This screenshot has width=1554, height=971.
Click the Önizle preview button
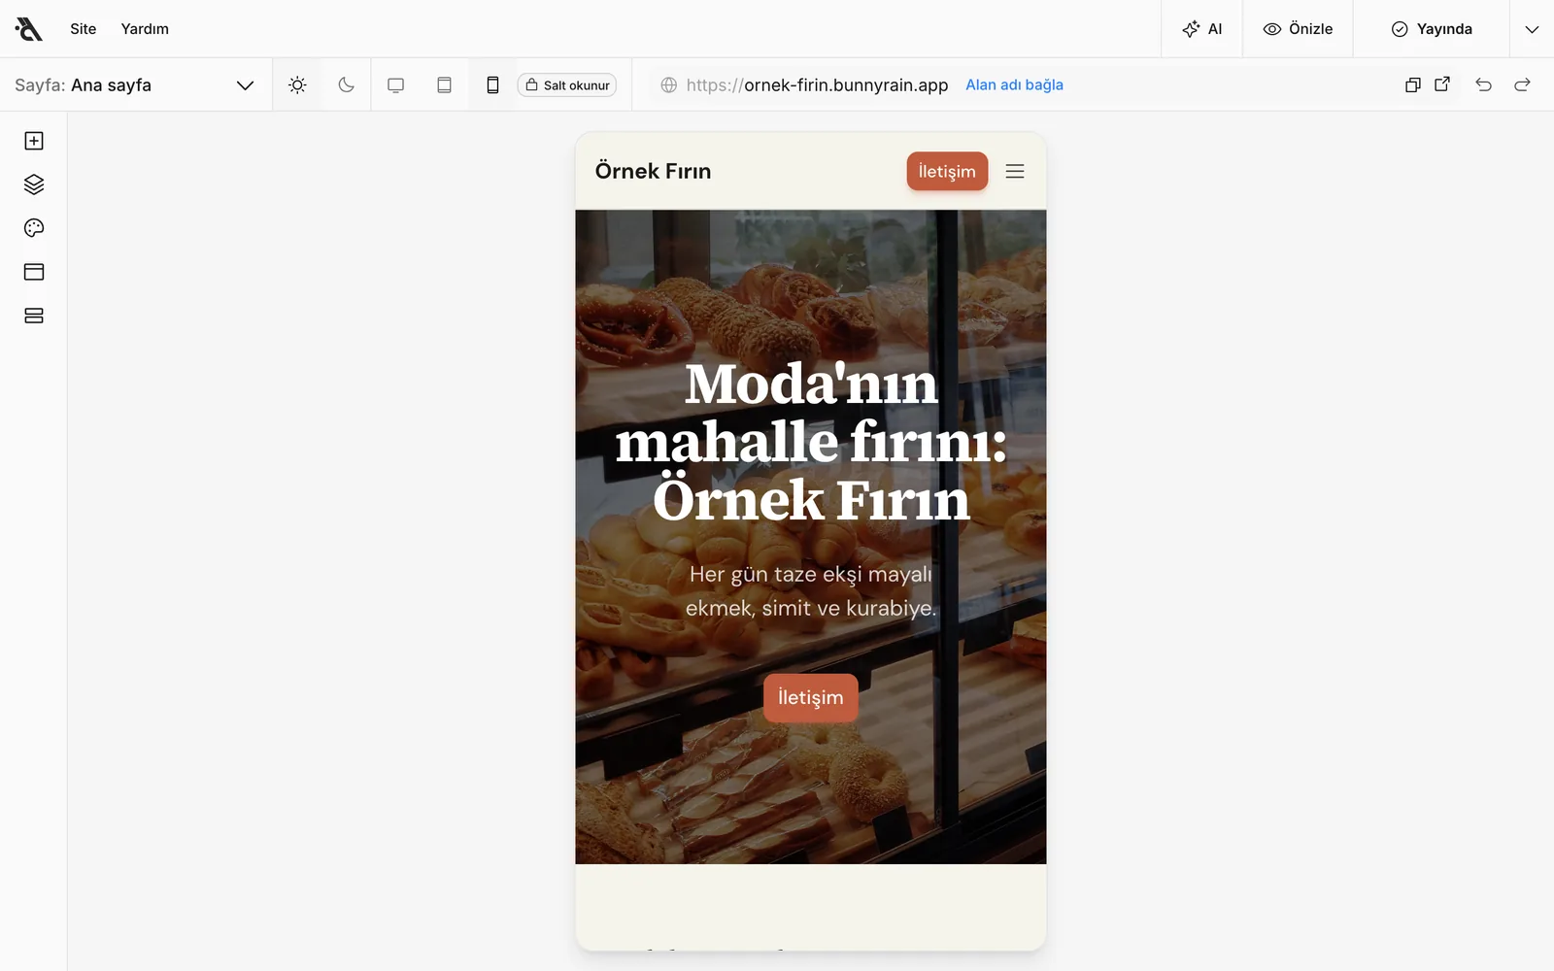tap(1298, 29)
